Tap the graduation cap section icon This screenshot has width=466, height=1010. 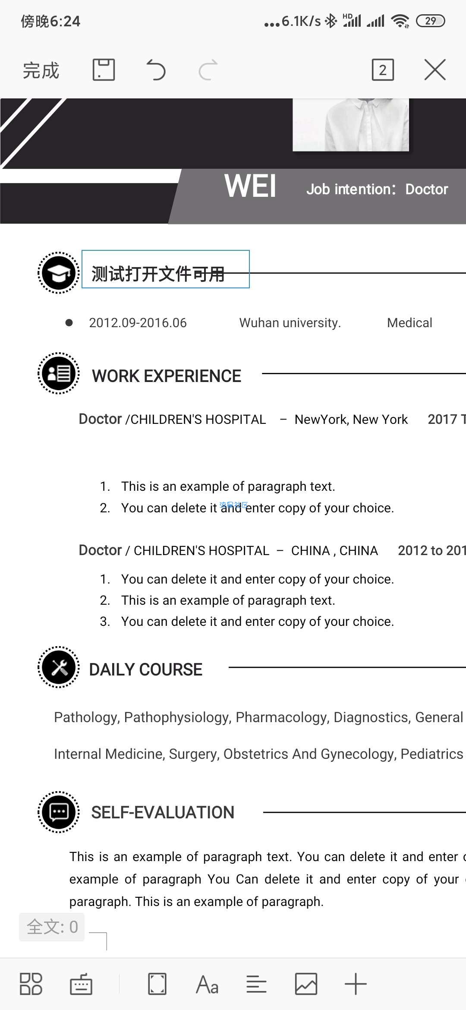pyautogui.click(x=59, y=273)
